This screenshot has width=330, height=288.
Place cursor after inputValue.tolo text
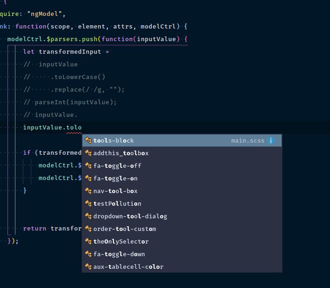coord(82,127)
